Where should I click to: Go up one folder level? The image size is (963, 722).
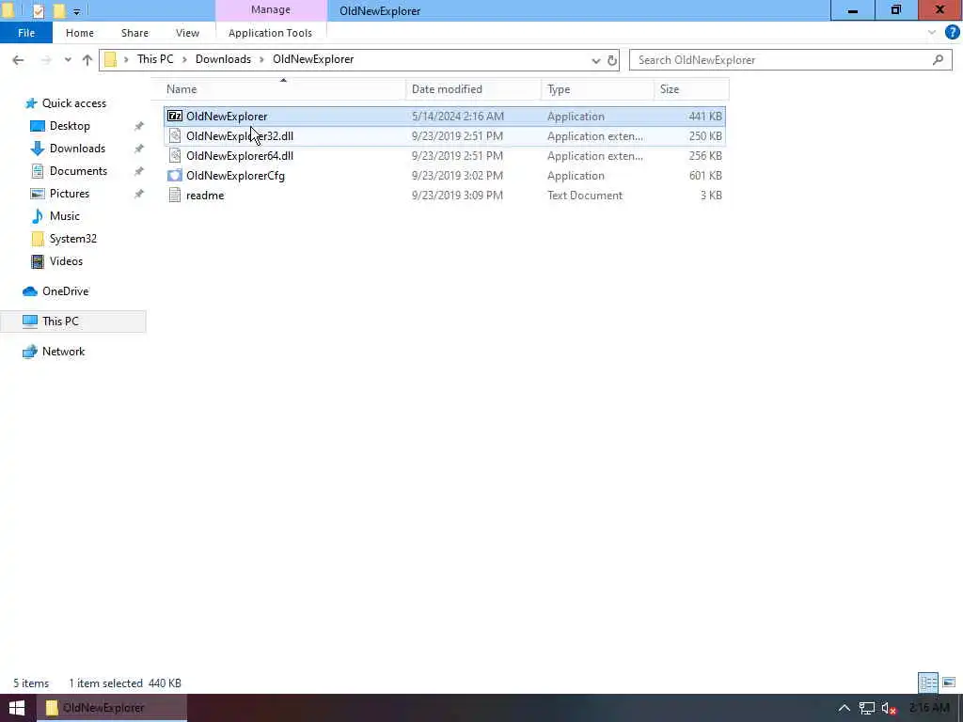click(x=87, y=59)
